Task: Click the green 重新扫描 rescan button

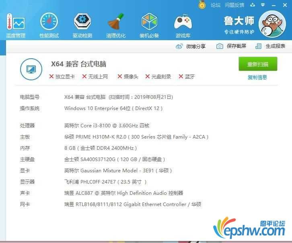Action: [x=258, y=64]
